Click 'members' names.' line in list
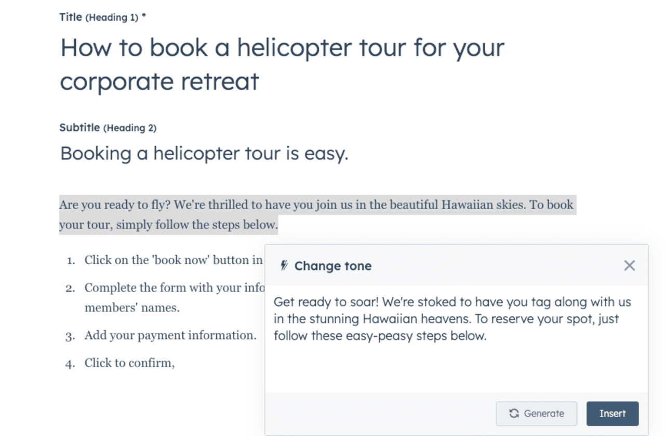 pyautogui.click(x=132, y=307)
